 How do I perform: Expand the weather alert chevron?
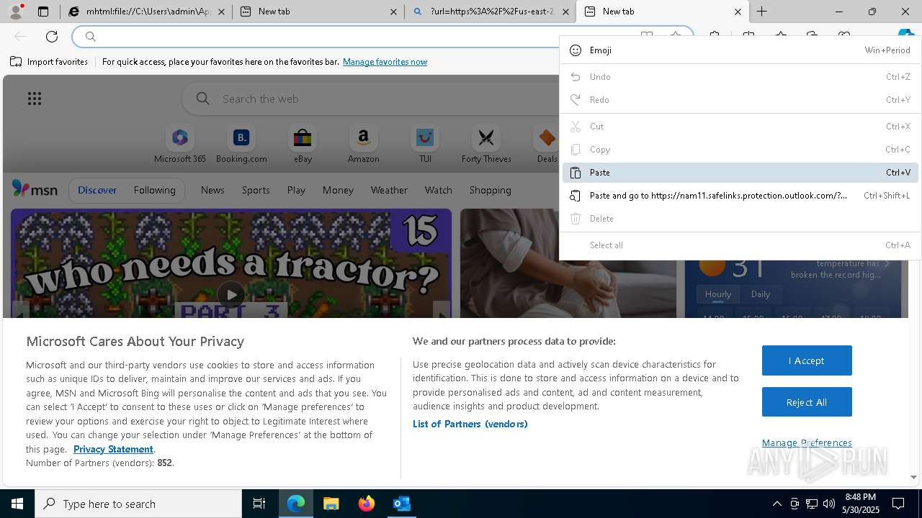point(887,263)
